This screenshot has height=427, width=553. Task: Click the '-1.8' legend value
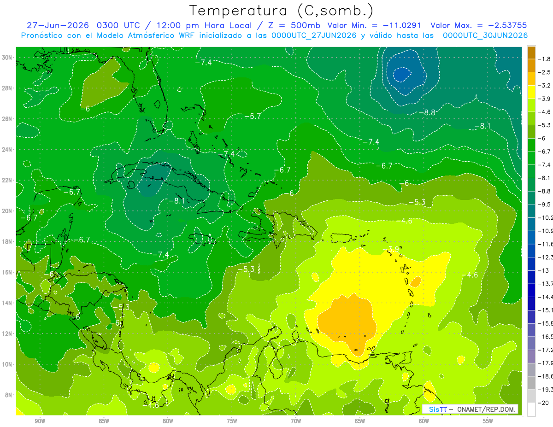click(x=545, y=59)
